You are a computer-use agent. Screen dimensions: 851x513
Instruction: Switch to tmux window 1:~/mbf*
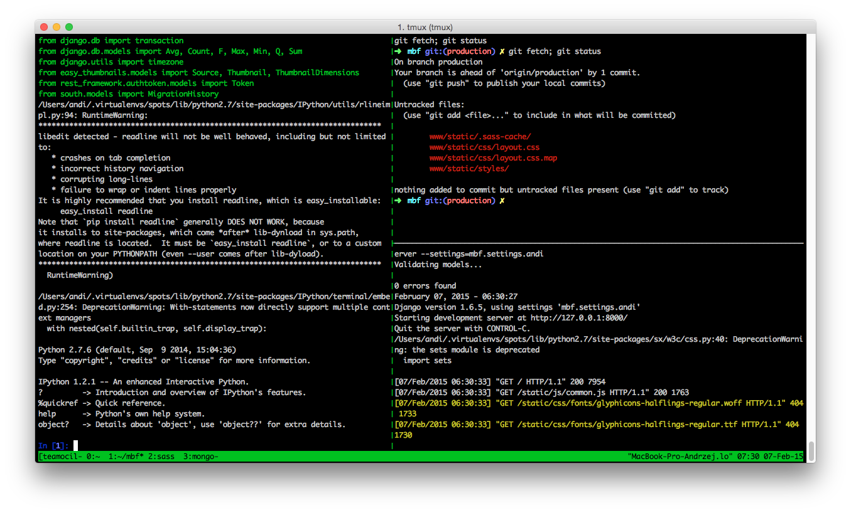[126, 457]
